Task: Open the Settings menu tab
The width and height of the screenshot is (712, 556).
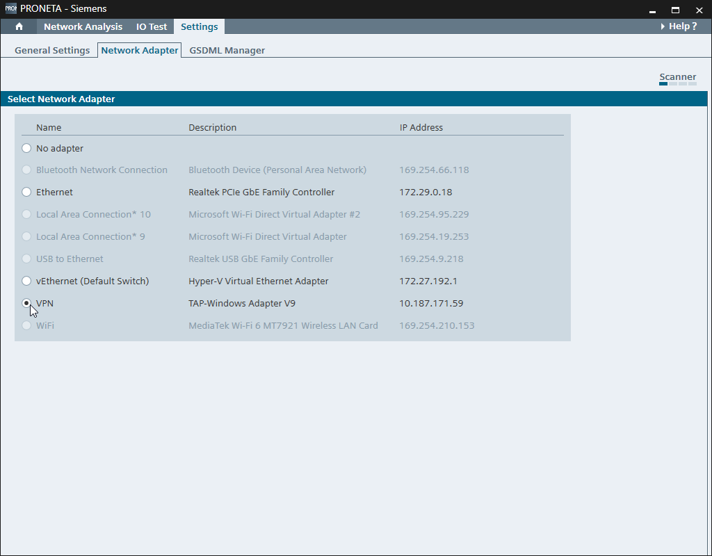Action: click(199, 26)
